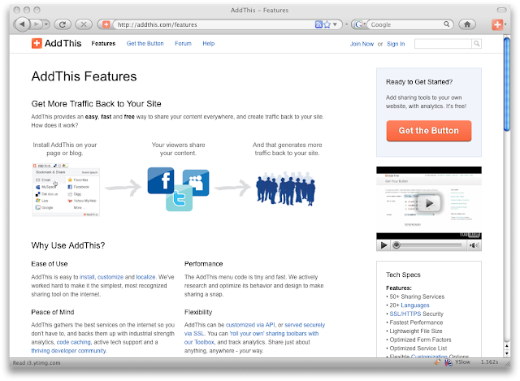Image resolution: width=520 pixels, height=381 pixels.
Task: Click the video progress slider
Action: coord(431,245)
